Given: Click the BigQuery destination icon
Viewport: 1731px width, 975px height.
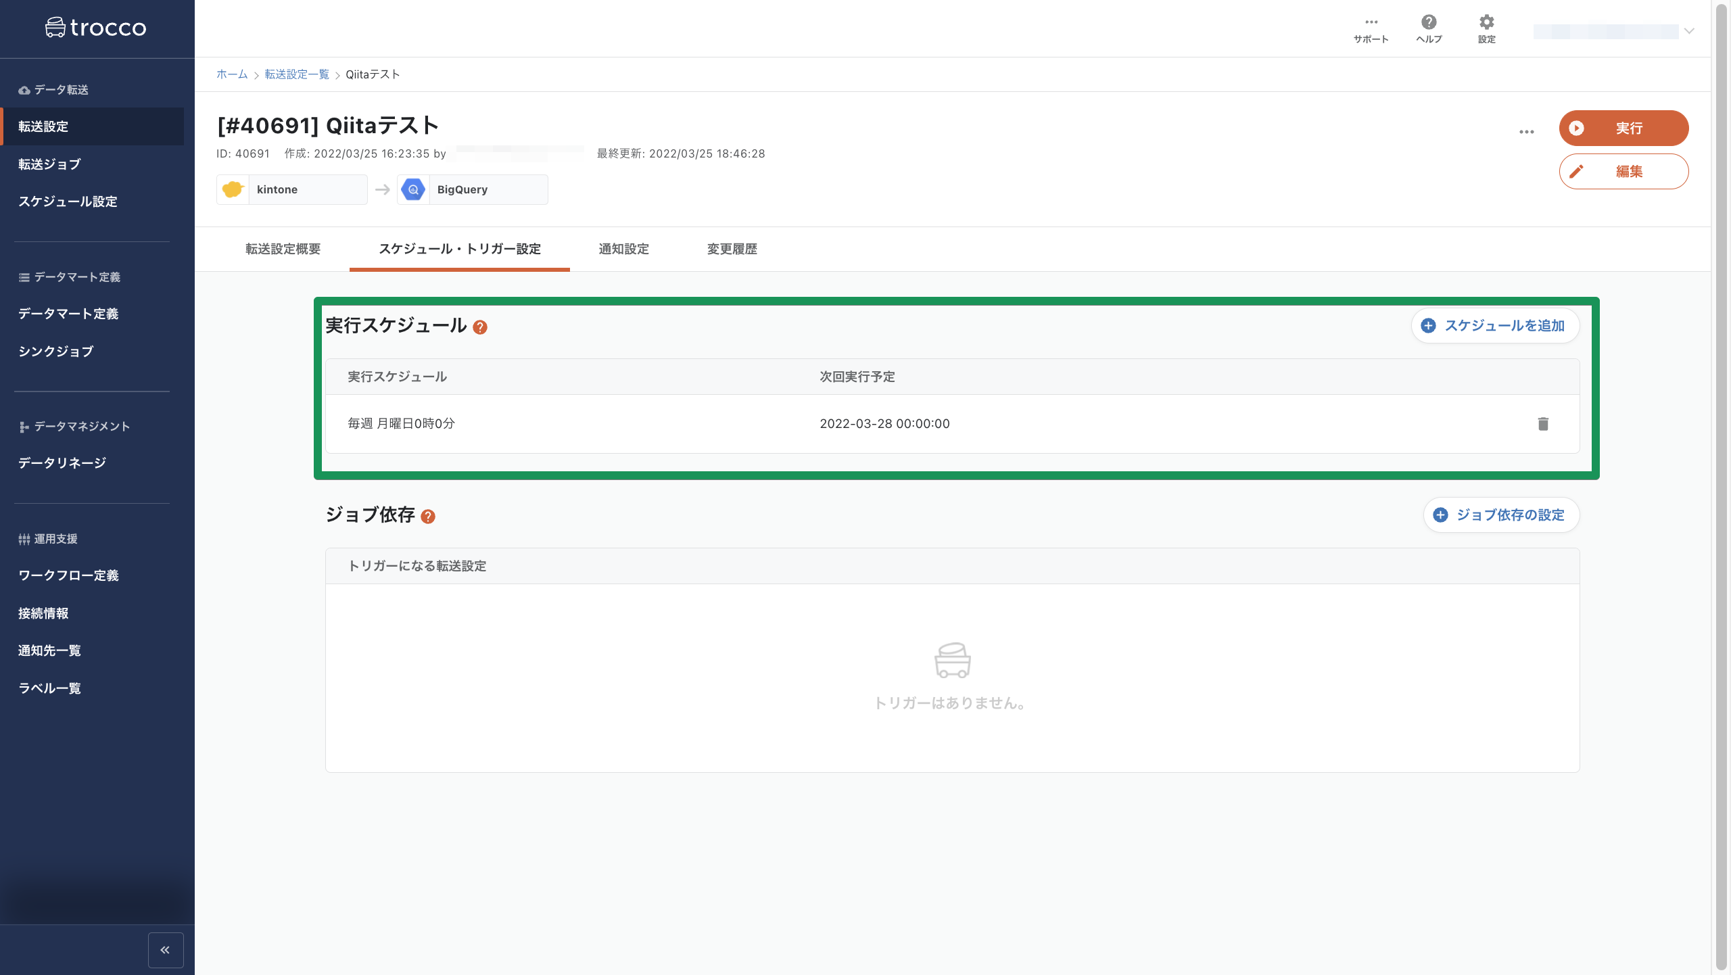Looking at the screenshot, I should point(413,189).
